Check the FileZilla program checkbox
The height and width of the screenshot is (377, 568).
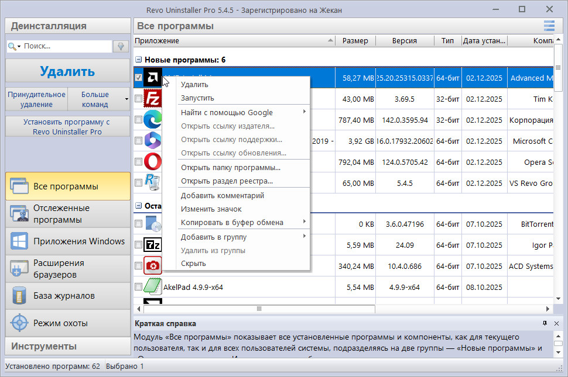pyautogui.click(x=138, y=99)
